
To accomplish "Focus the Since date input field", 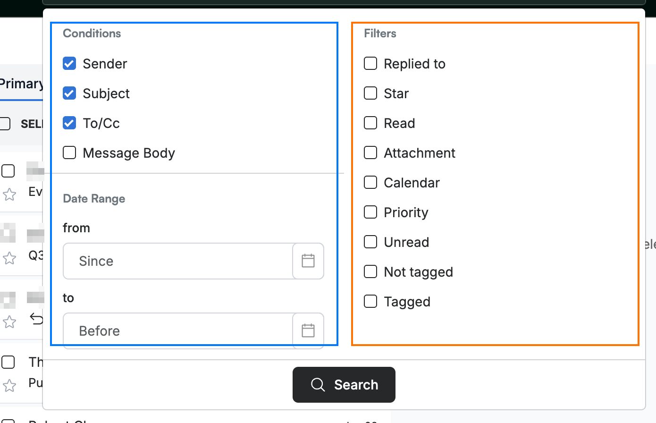I will coord(178,261).
